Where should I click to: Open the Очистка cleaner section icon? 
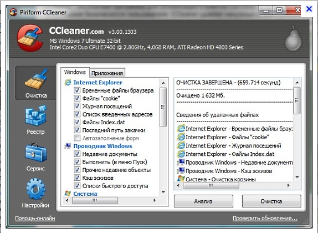tap(37, 79)
